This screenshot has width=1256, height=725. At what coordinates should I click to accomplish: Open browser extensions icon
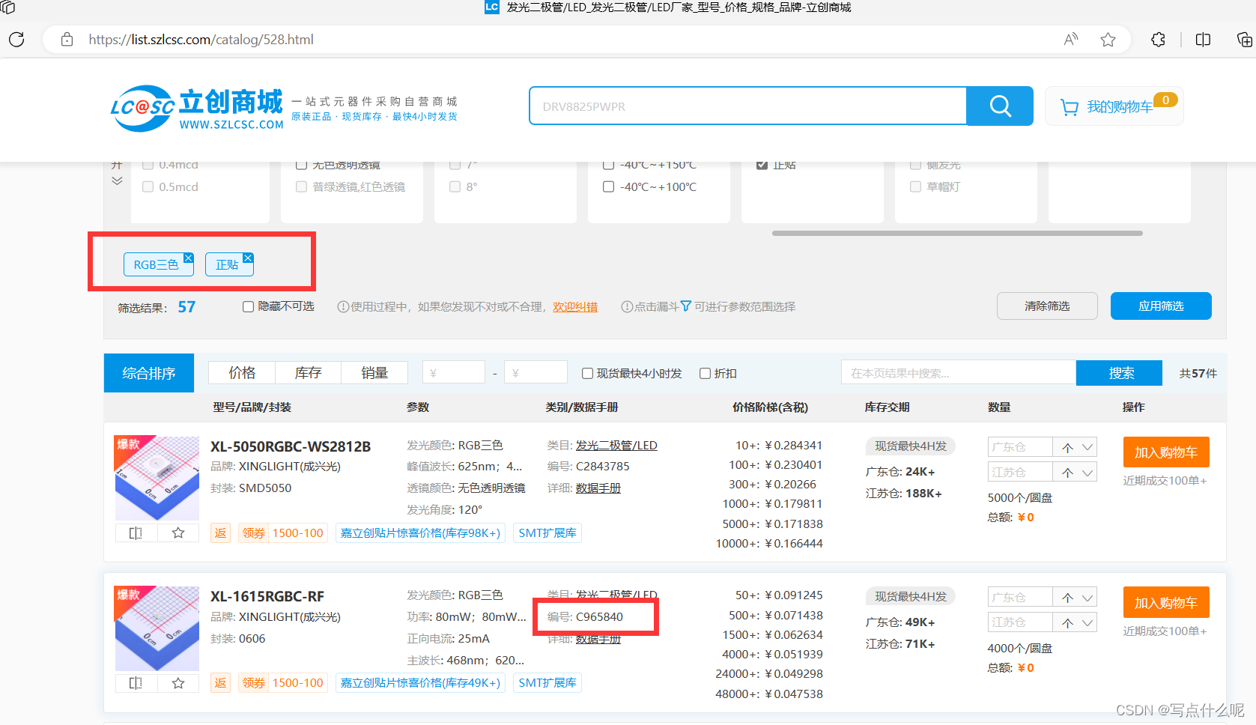coord(1158,40)
